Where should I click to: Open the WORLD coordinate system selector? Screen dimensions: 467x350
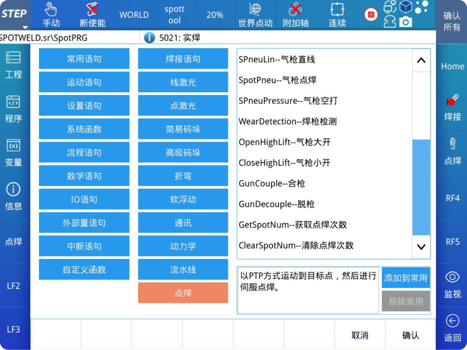[134, 15]
